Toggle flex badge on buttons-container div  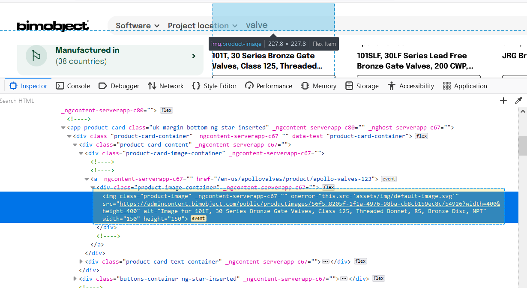pos(378,279)
